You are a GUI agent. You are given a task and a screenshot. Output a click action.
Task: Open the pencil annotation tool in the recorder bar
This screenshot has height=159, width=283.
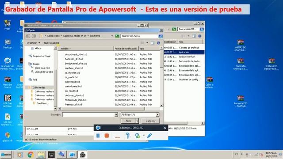click(x=149, y=136)
